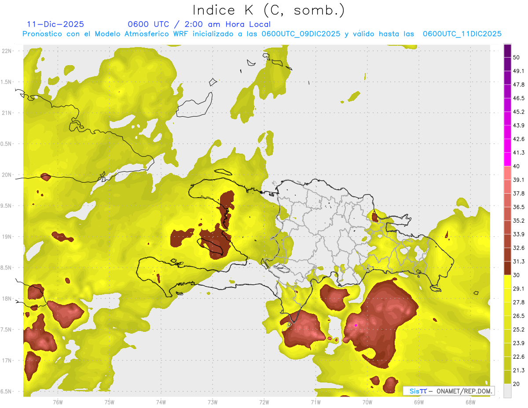Click the '8.5N' latitude label
Screen dimensions: 528x408
pyautogui.click(x=7, y=268)
